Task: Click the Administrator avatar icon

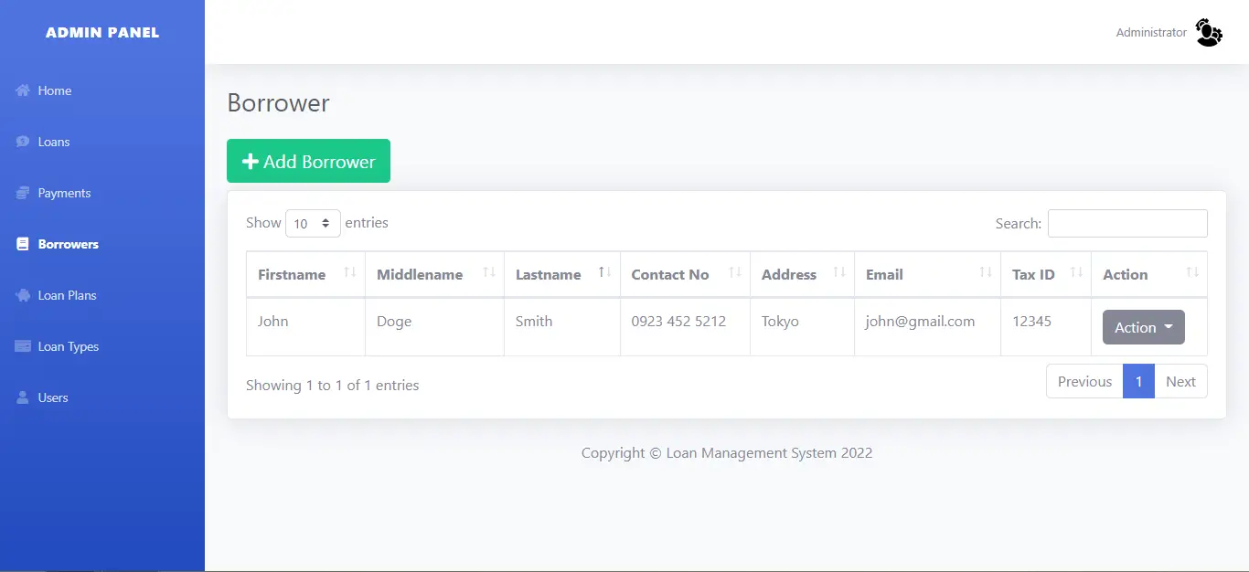Action: tap(1209, 33)
